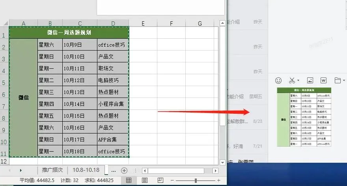Select column A header
The width and height of the screenshot is (347, 186).
point(23,23)
